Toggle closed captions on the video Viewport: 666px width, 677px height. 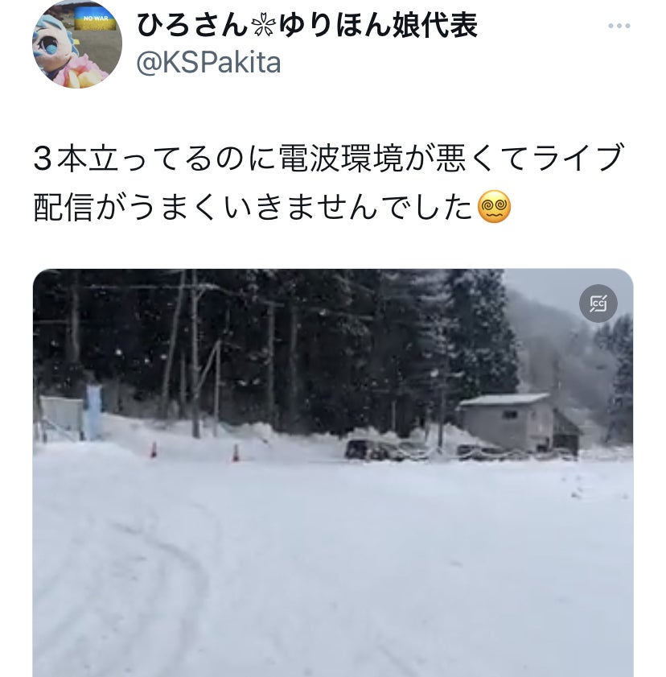(x=598, y=303)
